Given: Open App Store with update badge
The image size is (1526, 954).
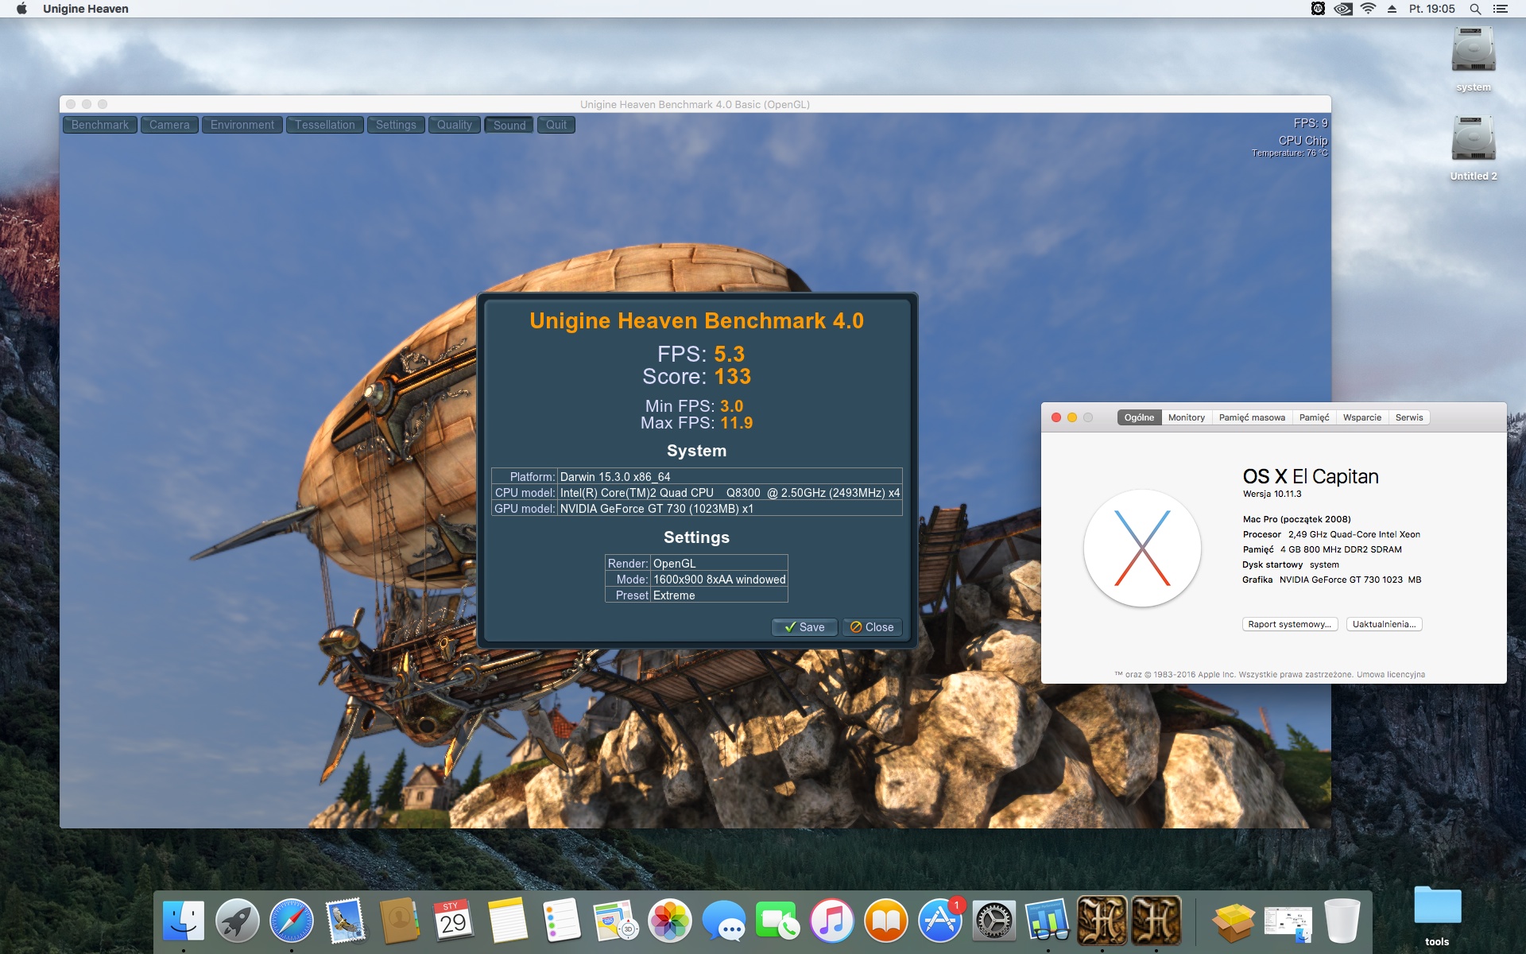Looking at the screenshot, I should 940,921.
